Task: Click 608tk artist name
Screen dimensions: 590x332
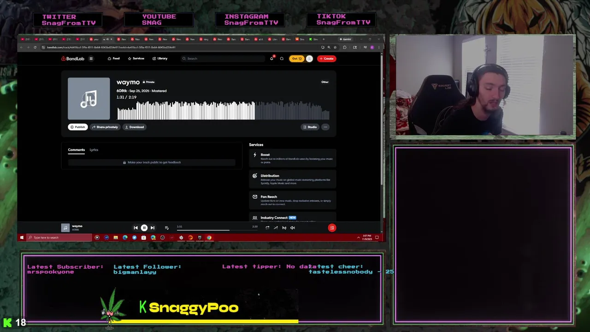Action: coord(121,91)
